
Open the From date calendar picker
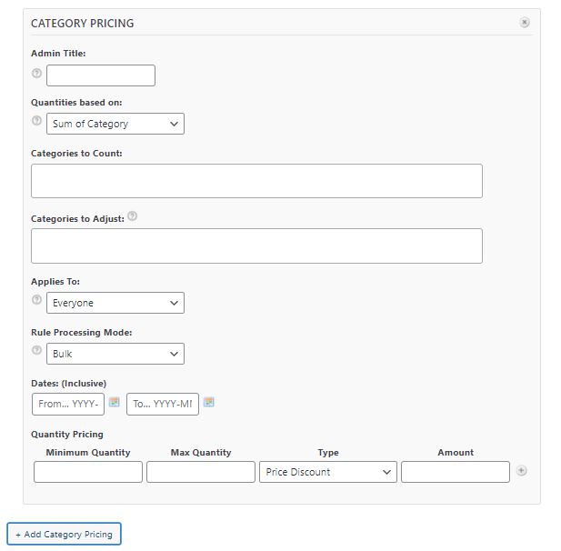(115, 402)
